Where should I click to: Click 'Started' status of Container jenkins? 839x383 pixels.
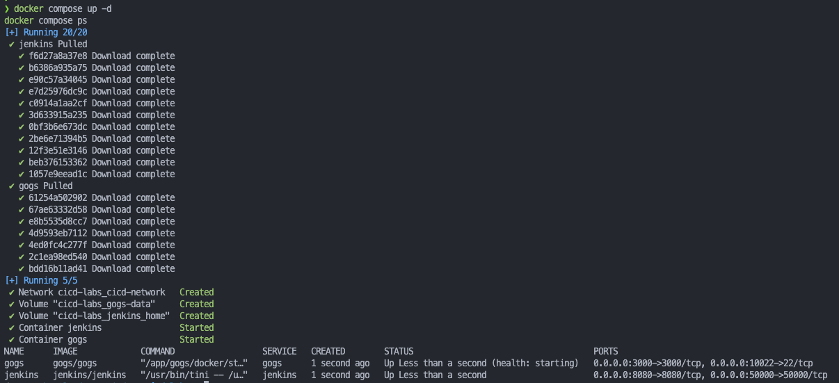(197, 327)
